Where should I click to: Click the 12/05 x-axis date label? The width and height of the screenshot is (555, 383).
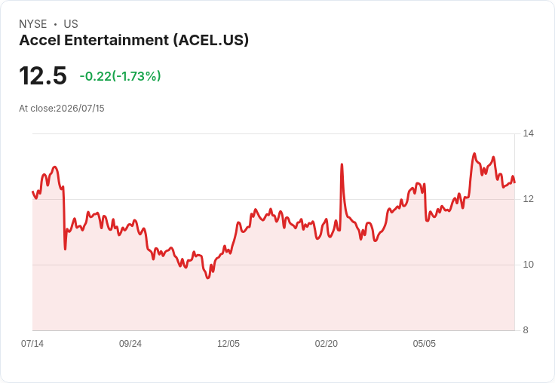228,344
